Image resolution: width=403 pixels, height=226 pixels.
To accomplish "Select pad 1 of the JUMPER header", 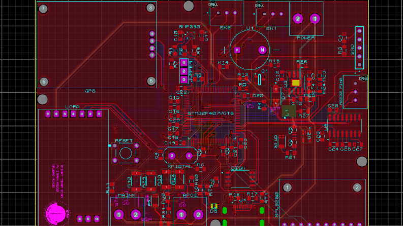I will point(184,62).
